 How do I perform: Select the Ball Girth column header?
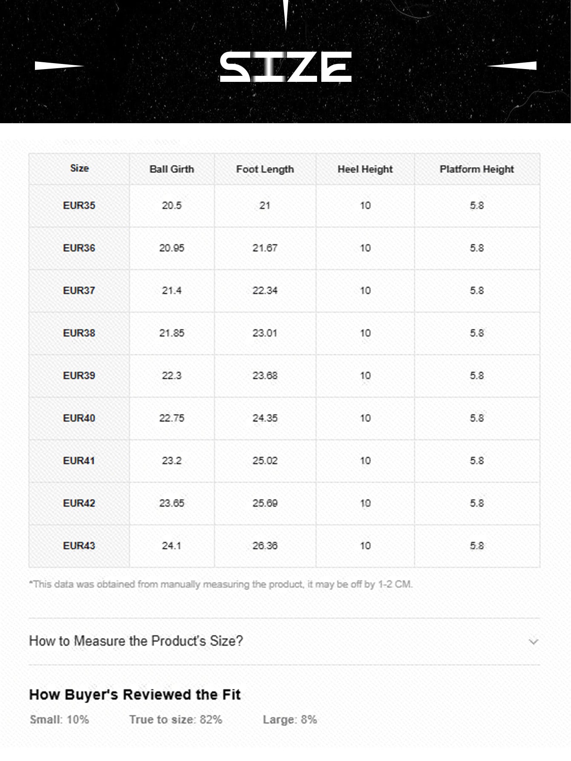pos(172,169)
